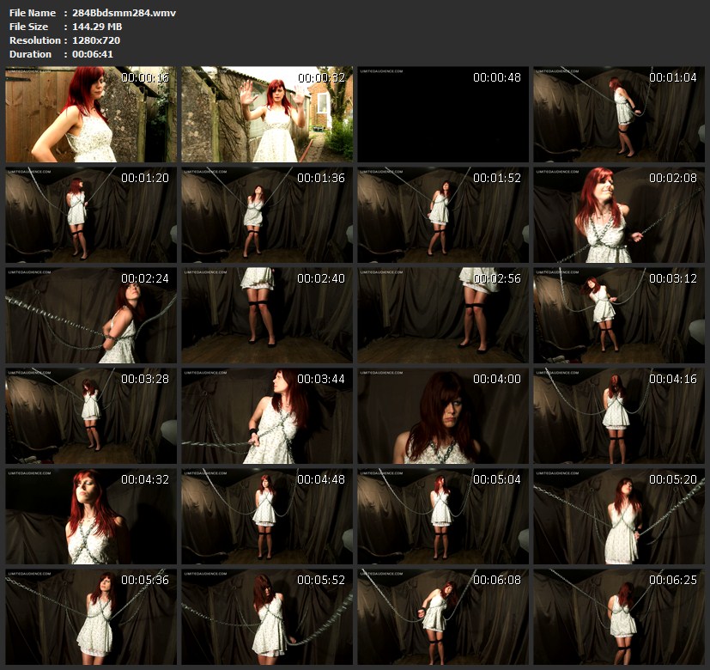Open the frame at 00:02:56
This screenshot has height=670, width=710.
point(443,315)
